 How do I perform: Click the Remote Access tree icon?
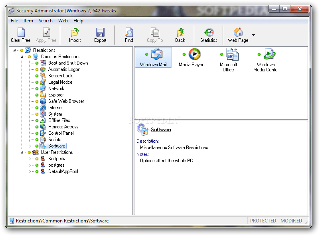pyautogui.click(x=43, y=127)
